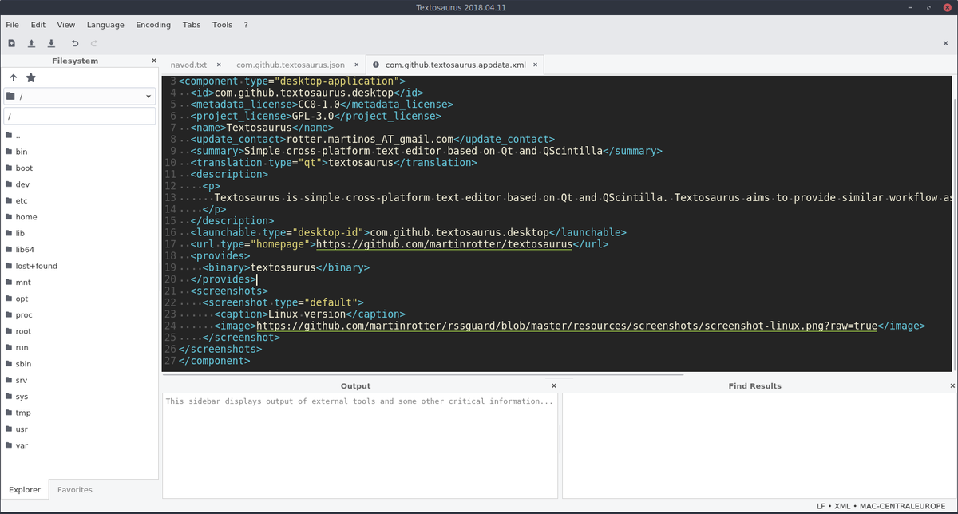The width and height of the screenshot is (958, 514).
Task: Switch to the navod.txt tab
Action: [x=188, y=65]
